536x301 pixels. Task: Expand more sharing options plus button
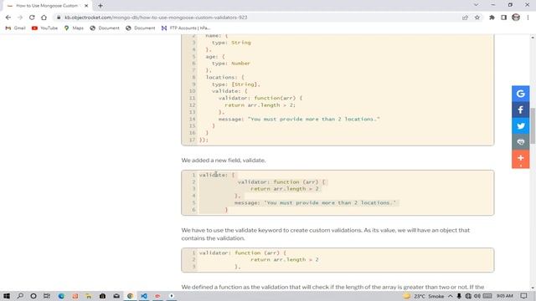520,158
